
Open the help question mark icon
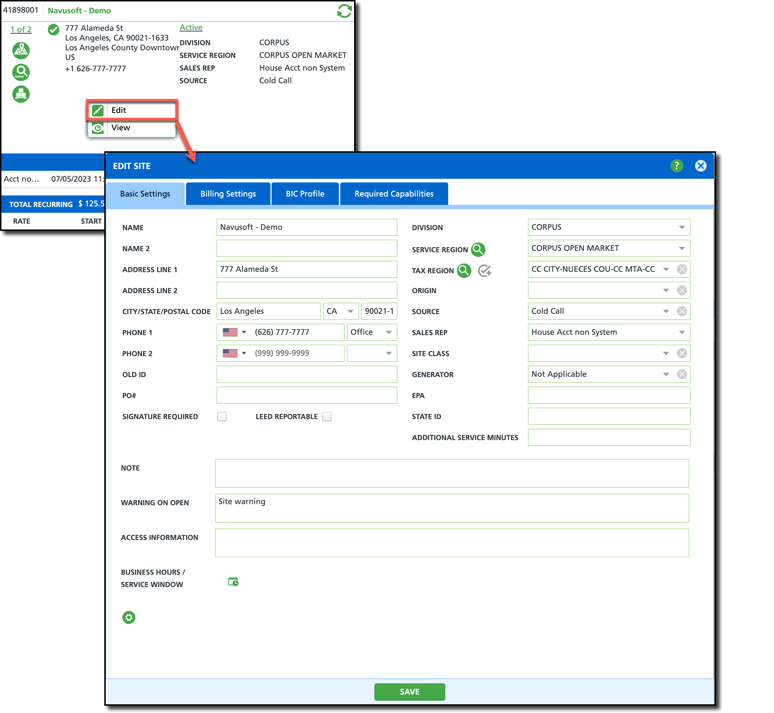tap(676, 166)
